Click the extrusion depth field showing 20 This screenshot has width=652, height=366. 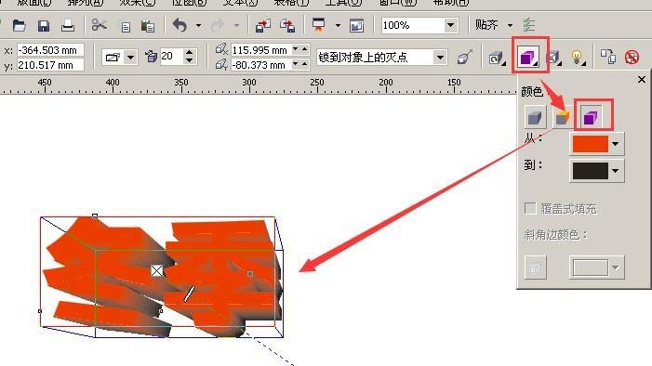click(x=172, y=56)
